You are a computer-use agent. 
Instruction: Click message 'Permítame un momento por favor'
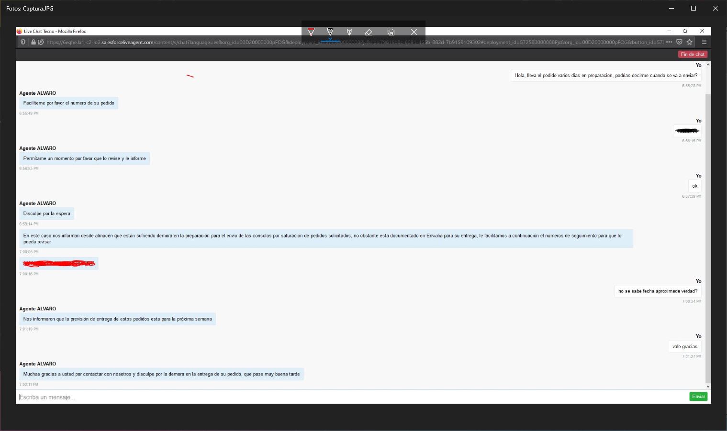85,159
